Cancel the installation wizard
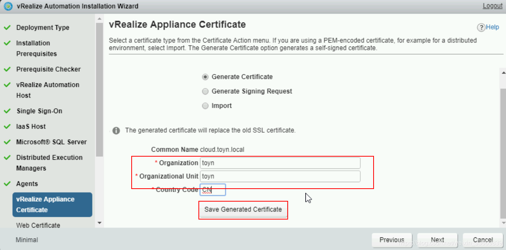This screenshot has width=506, height=250. tap(483, 240)
